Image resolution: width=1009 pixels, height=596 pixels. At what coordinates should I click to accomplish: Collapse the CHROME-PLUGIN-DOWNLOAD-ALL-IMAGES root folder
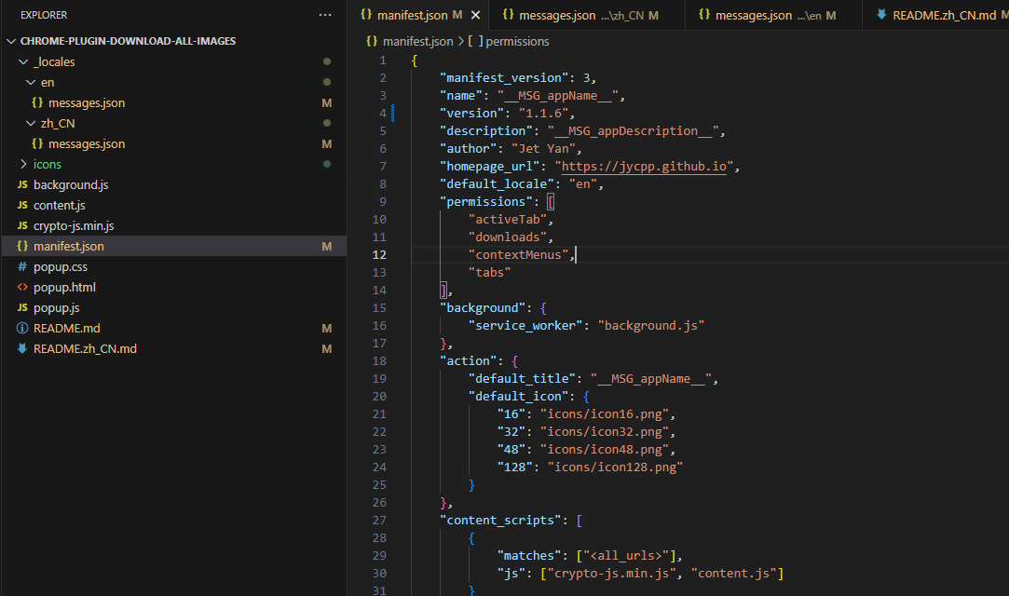click(11, 41)
